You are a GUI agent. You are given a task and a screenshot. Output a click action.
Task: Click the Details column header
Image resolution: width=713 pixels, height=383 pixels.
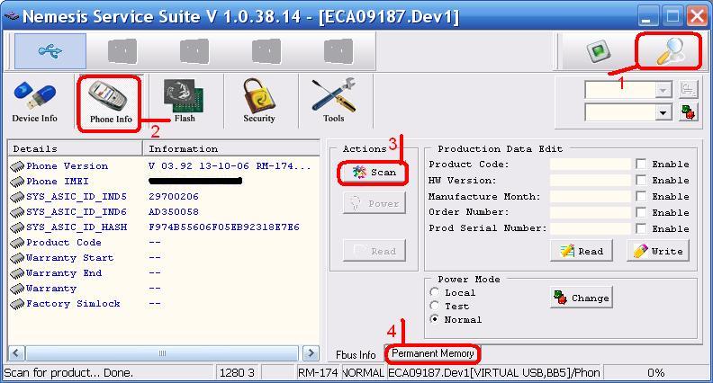point(75,148)
